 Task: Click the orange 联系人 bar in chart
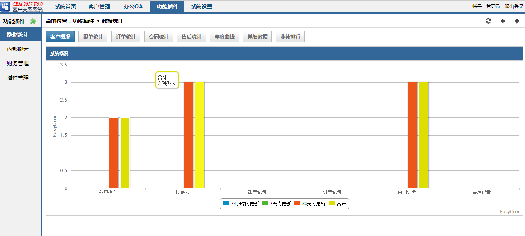(x=188, y=135)
